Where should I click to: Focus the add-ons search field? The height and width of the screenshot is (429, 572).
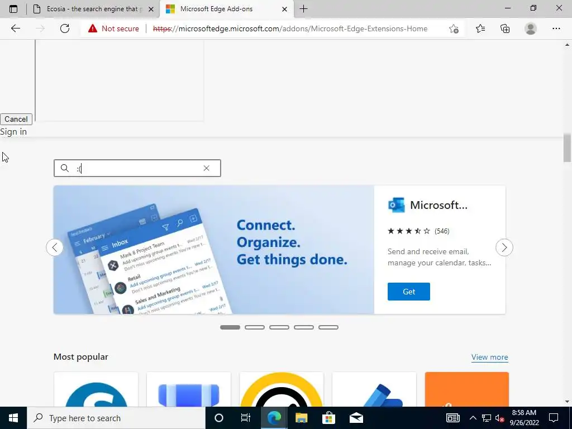coord(137,168)
